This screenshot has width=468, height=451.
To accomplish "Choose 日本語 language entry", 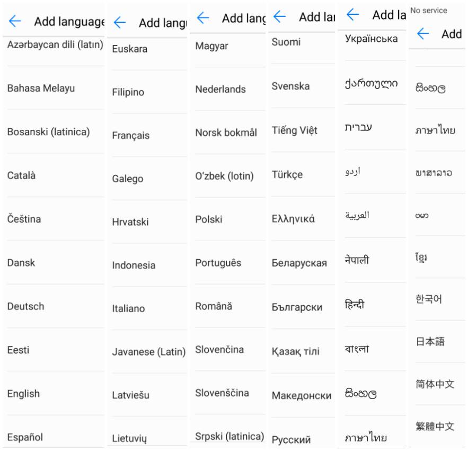I will pos(430,342).
